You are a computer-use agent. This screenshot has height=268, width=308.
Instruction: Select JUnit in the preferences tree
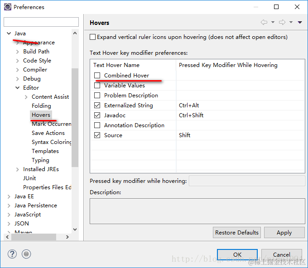click(x=29, y=178)
